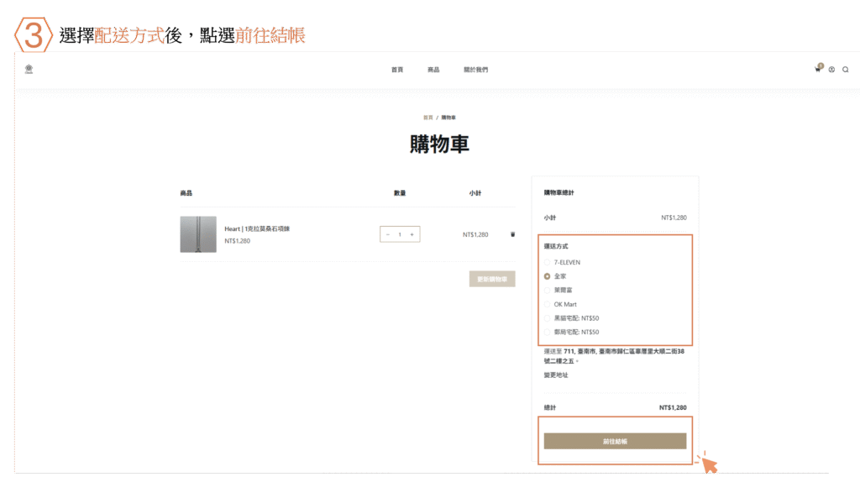The height and width of the screenshot is (477, 860).
Task: Select 全家 shipping option
Action: coord(548,275)
